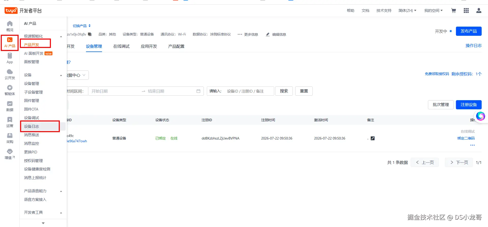Open the 操作日志 link
Screen dimensions: 488x227
[x=473, y=46]
